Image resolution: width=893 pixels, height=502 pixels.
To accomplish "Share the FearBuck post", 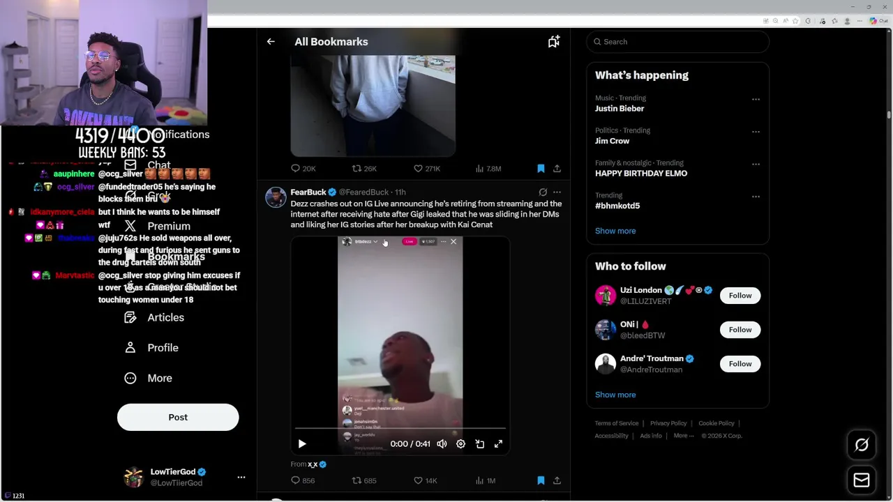I will [557, 480].
